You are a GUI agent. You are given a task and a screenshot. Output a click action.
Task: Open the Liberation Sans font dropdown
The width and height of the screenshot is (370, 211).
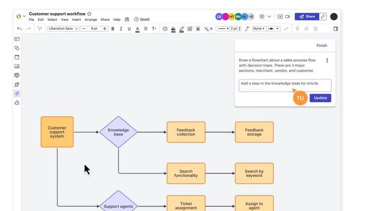(63, 28)
